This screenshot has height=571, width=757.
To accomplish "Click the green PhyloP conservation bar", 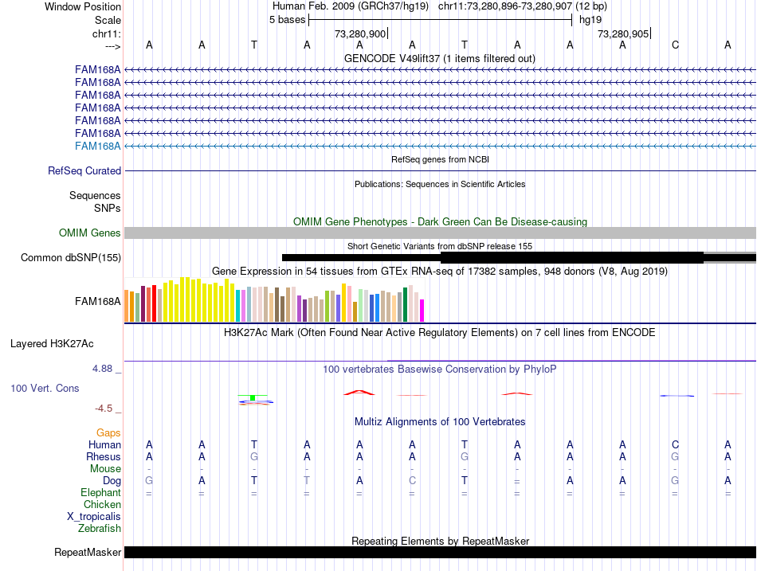I will (x=253, y=397).
